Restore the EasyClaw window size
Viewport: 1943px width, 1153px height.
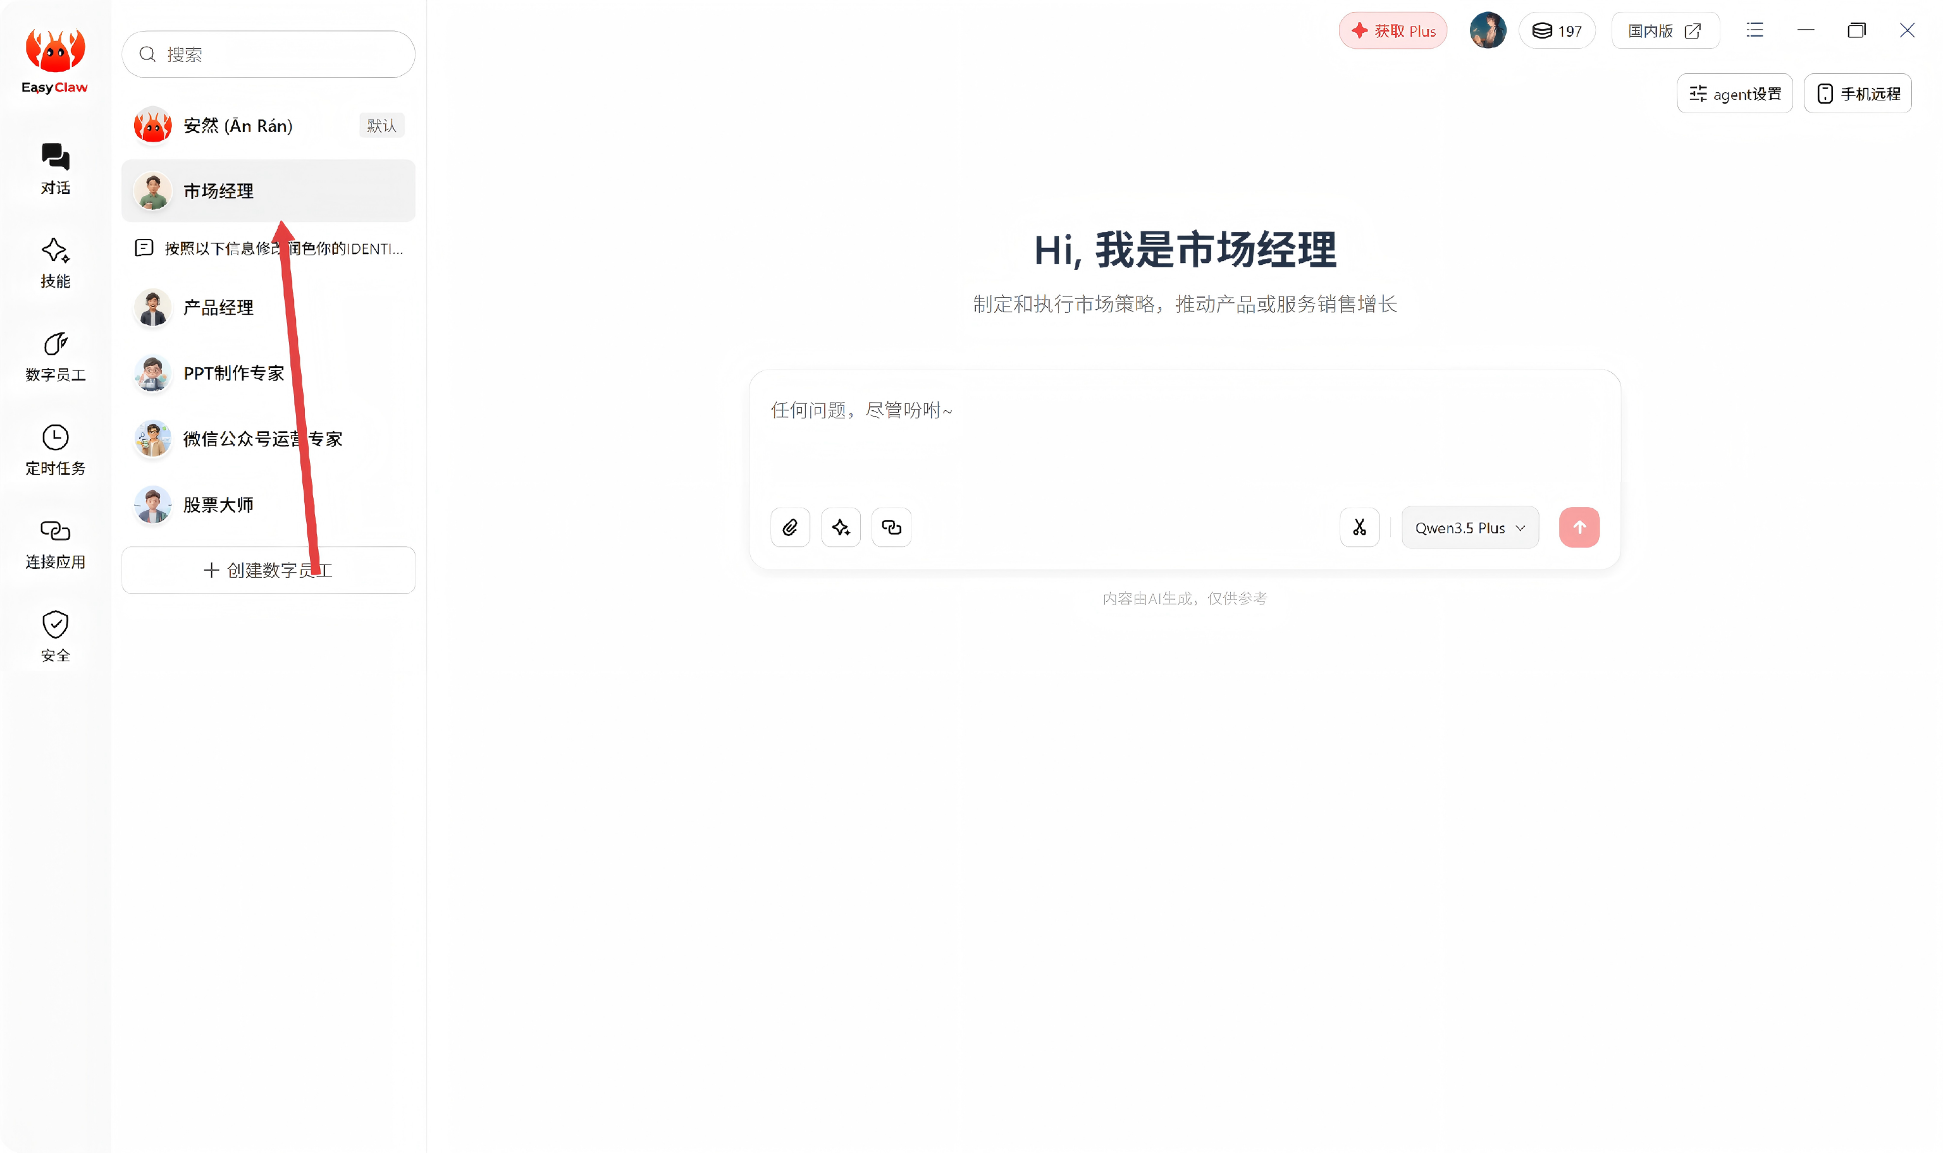click(x=1856, y=30)
